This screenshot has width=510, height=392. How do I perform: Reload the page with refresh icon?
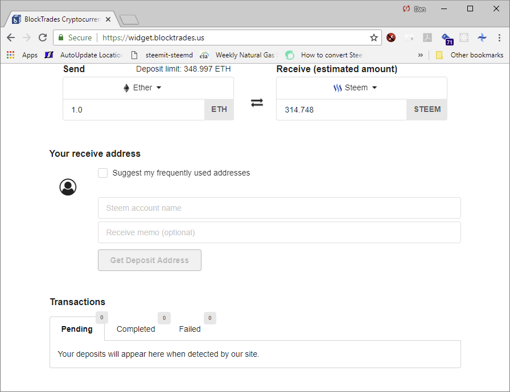pos(43,37)
